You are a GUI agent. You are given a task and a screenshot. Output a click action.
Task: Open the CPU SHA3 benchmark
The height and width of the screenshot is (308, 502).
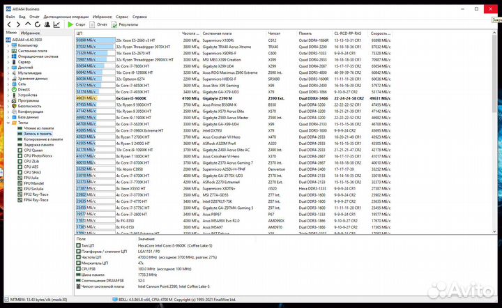(32, 172)
